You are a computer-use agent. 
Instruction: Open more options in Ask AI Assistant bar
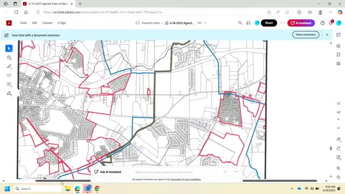pos(237,172)
